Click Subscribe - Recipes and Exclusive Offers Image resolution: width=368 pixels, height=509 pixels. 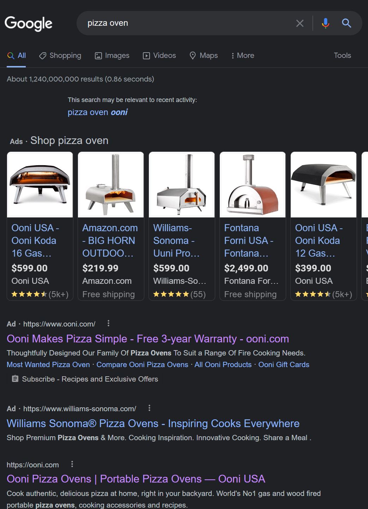pyautogui.click(x=90, y=379)
